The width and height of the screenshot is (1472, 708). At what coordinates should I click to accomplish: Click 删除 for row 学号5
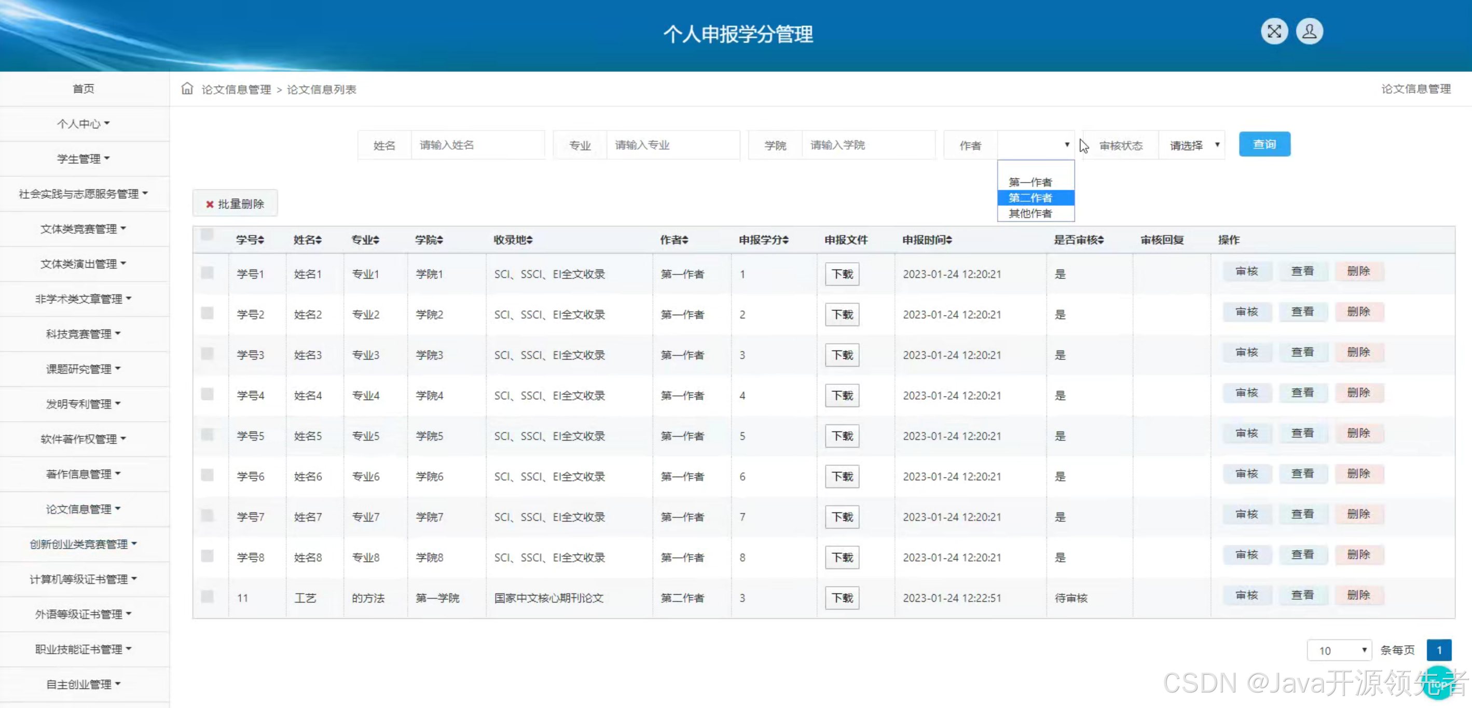coord(1358,434)
